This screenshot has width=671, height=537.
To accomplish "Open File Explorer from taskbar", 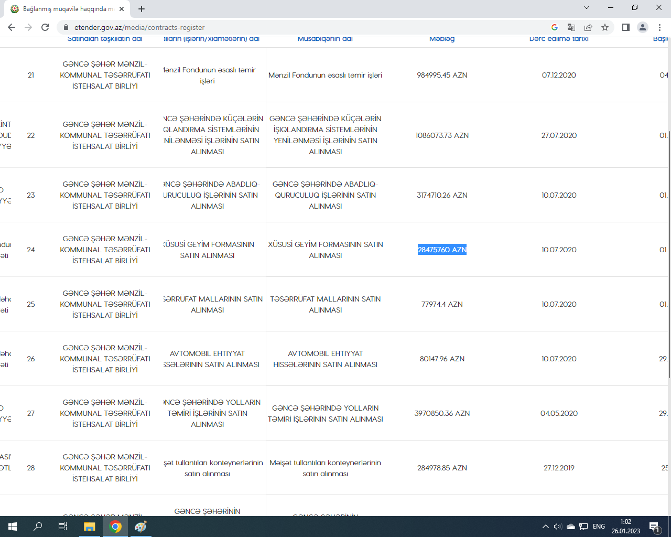I will (90, 527).
